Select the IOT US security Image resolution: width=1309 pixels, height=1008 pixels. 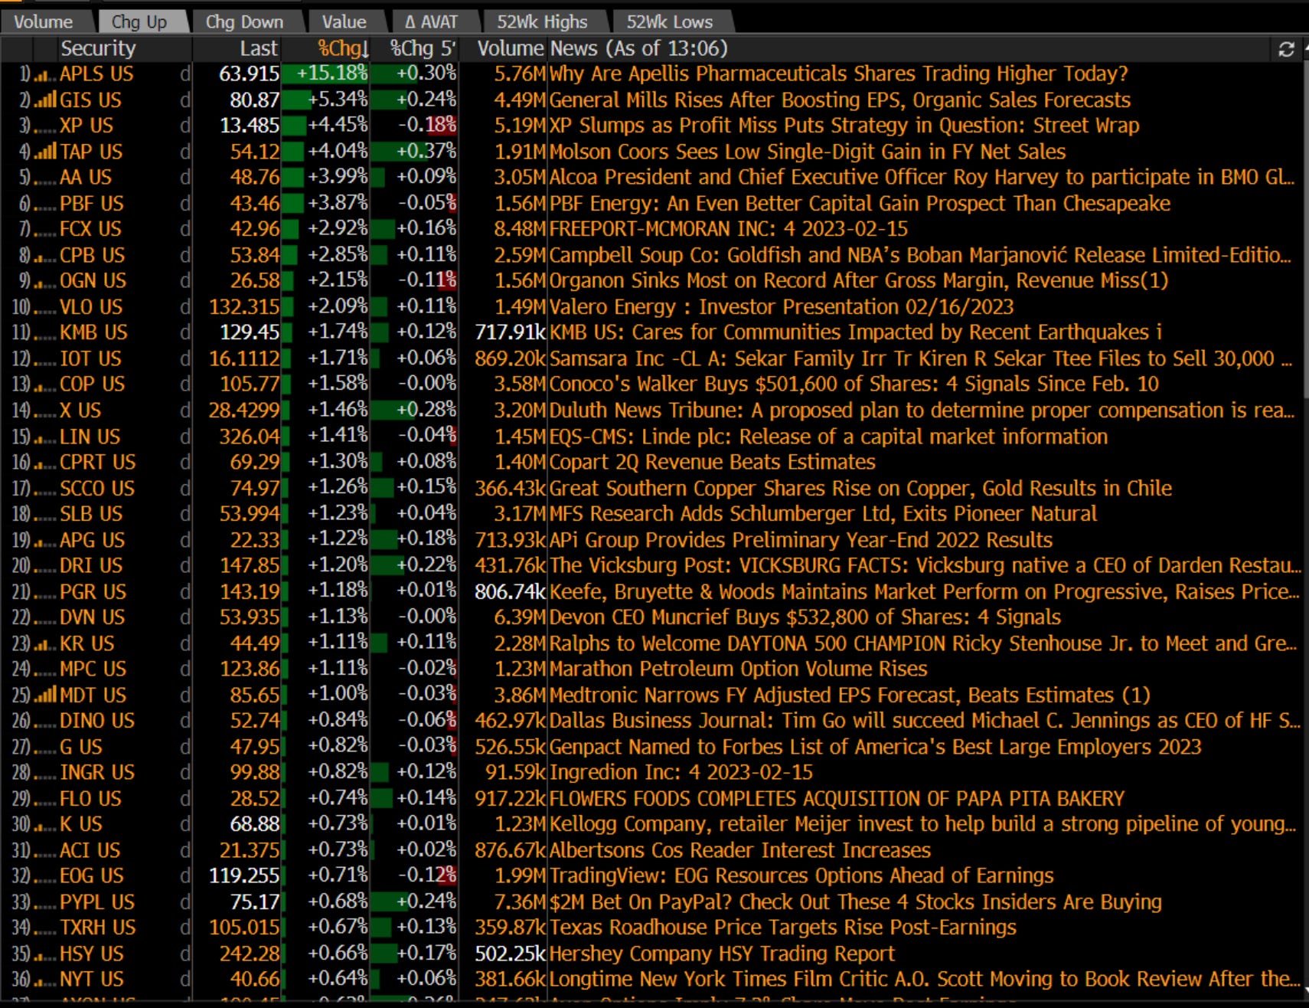coord(90,358)
